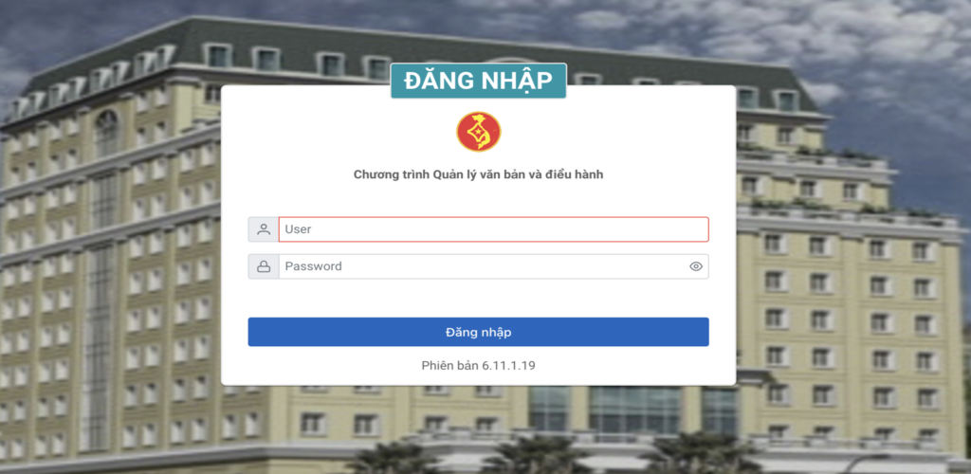Image resolution: width=971 pixels, height=474 pixels.
Task: Click the empty white space above Đăng nhập button
Action: 479,299
